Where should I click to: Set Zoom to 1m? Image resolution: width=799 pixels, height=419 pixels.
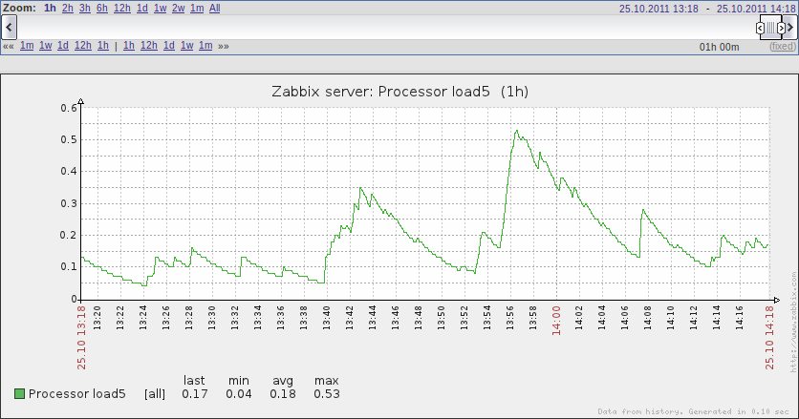point(197,9)
